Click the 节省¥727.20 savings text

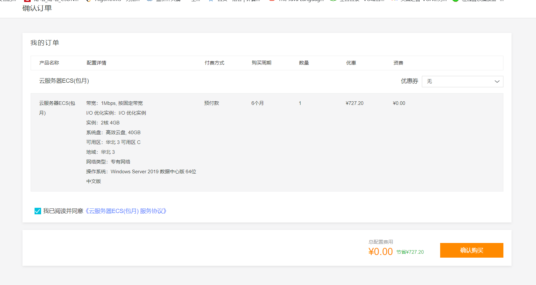point(410,252)
